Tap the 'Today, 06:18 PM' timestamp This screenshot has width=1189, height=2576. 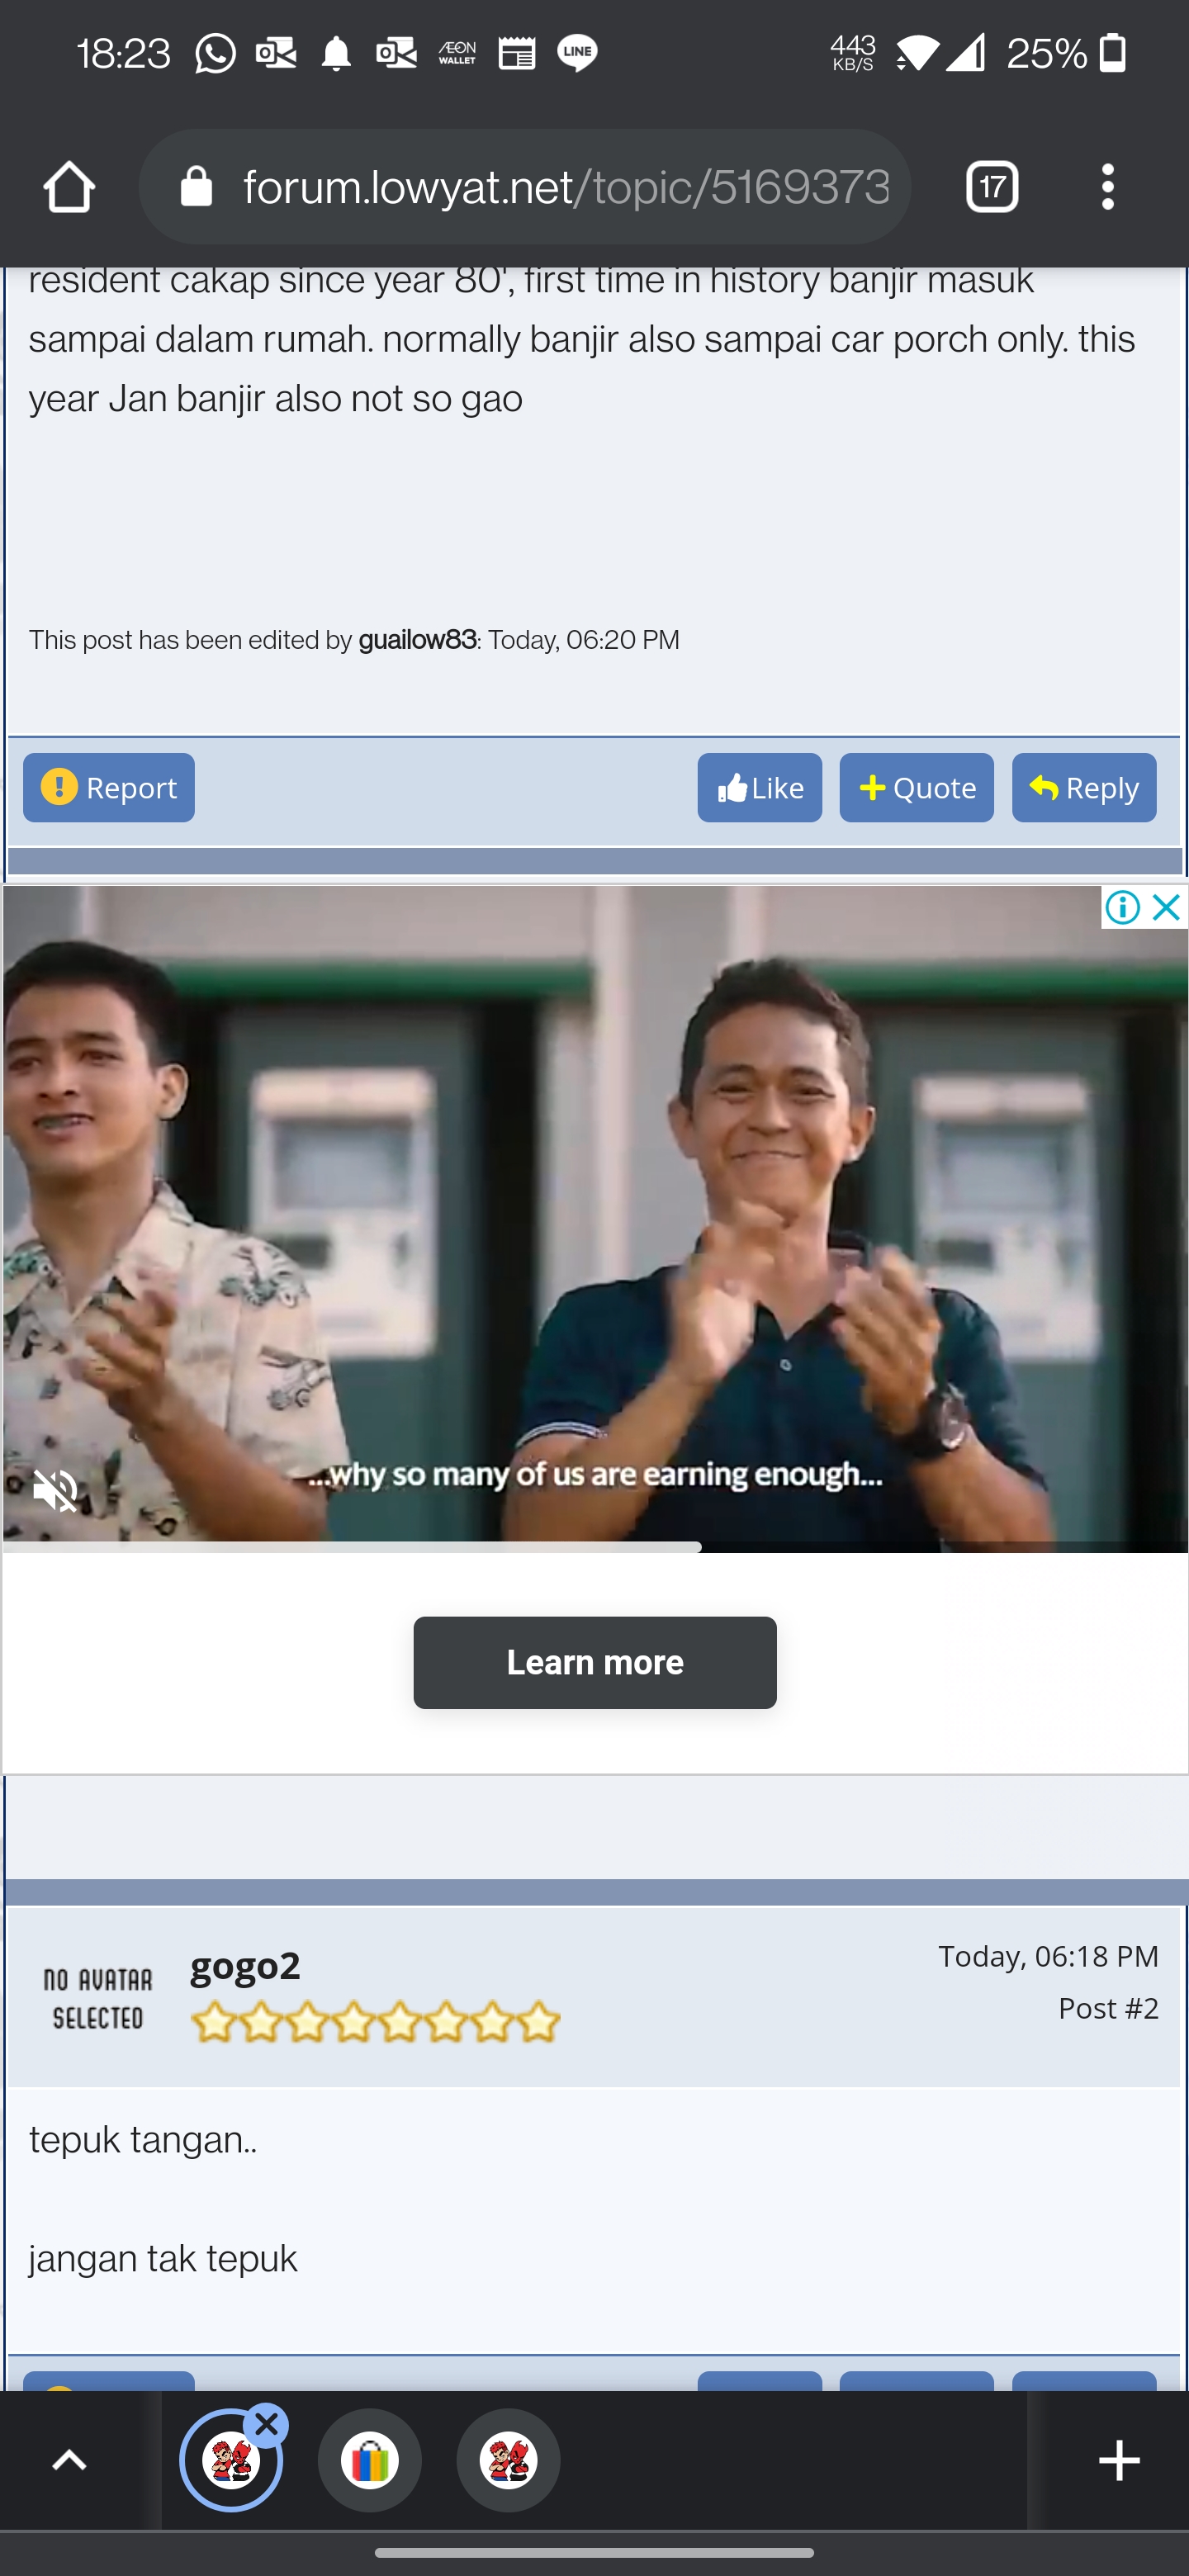[x=1048, y=1956]
